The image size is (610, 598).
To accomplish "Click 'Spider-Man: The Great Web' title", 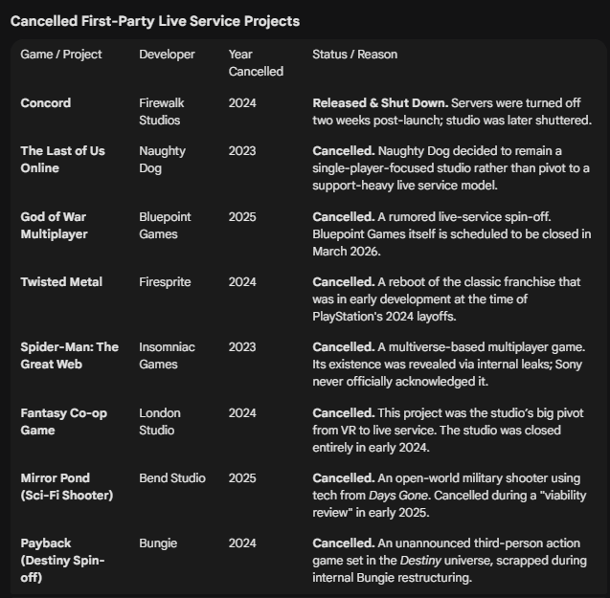I will [x=69, y=355].
